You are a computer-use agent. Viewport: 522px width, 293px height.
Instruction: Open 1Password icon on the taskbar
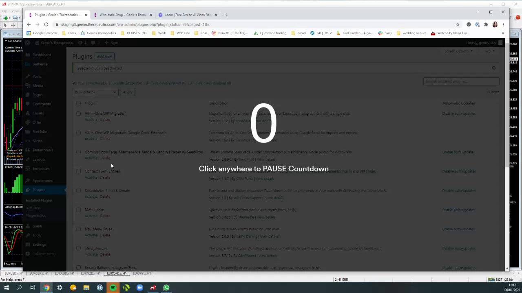click(100, 288)
